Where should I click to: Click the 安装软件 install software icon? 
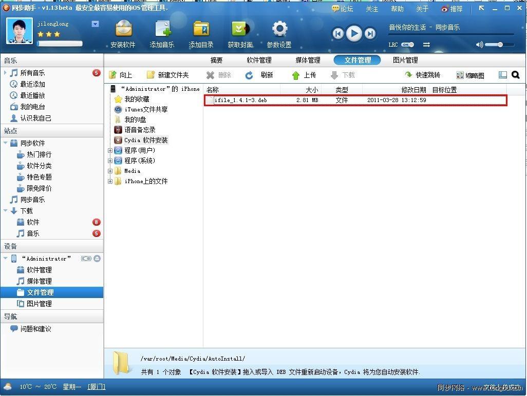tap(123, 29)
